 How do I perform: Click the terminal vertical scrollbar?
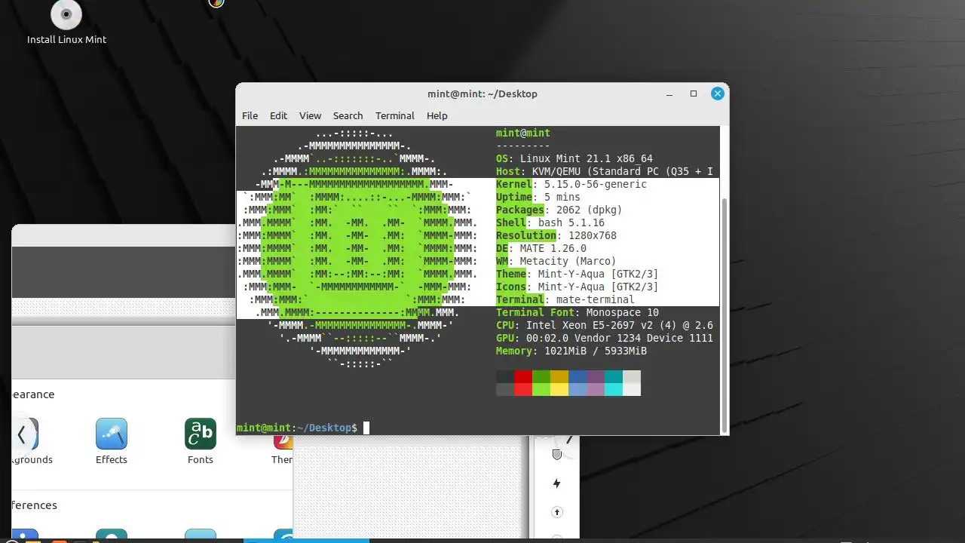[725, 314]
